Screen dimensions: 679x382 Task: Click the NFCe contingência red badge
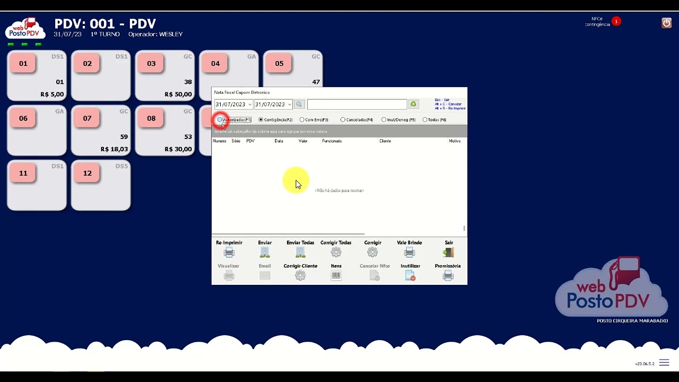tap(616, 21)
